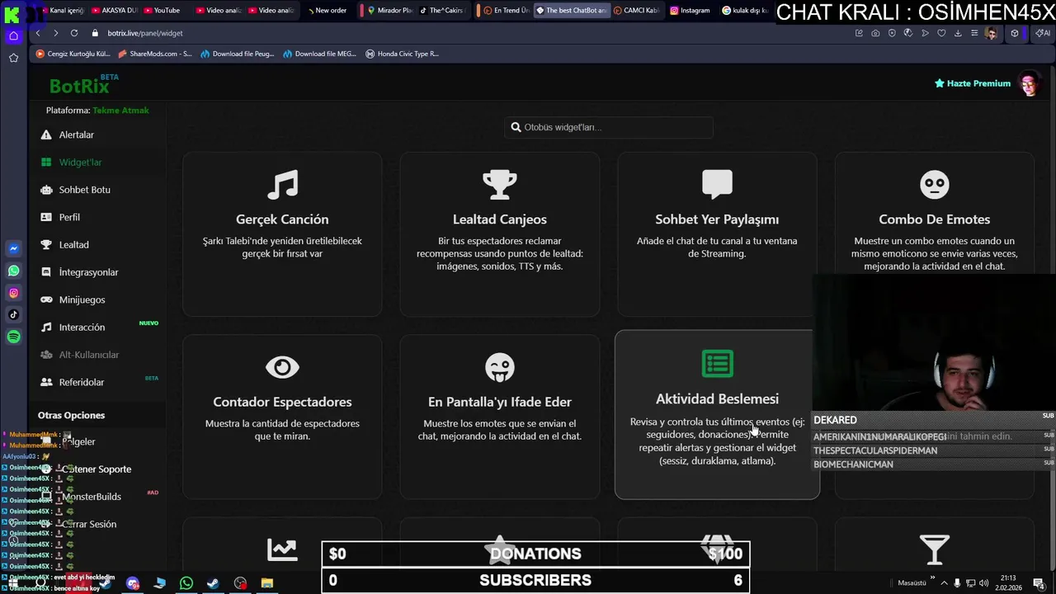Image resolution: width=1056 pixels, height=594 pixels.
Task: Go forward in browser history
Action: pos(55,33)
